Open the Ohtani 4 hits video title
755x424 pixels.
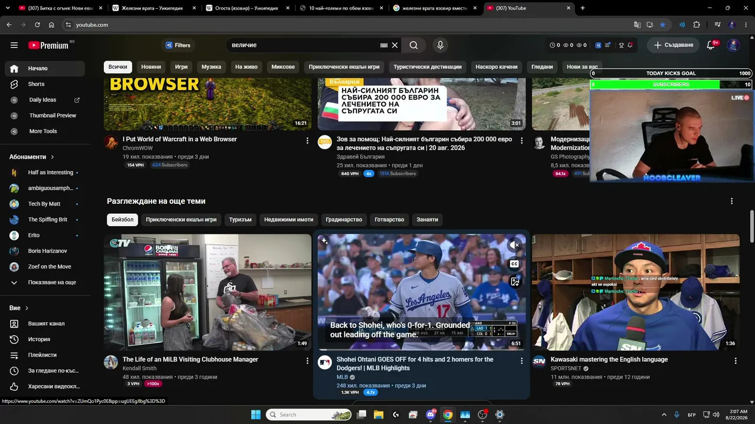[415, 364]
